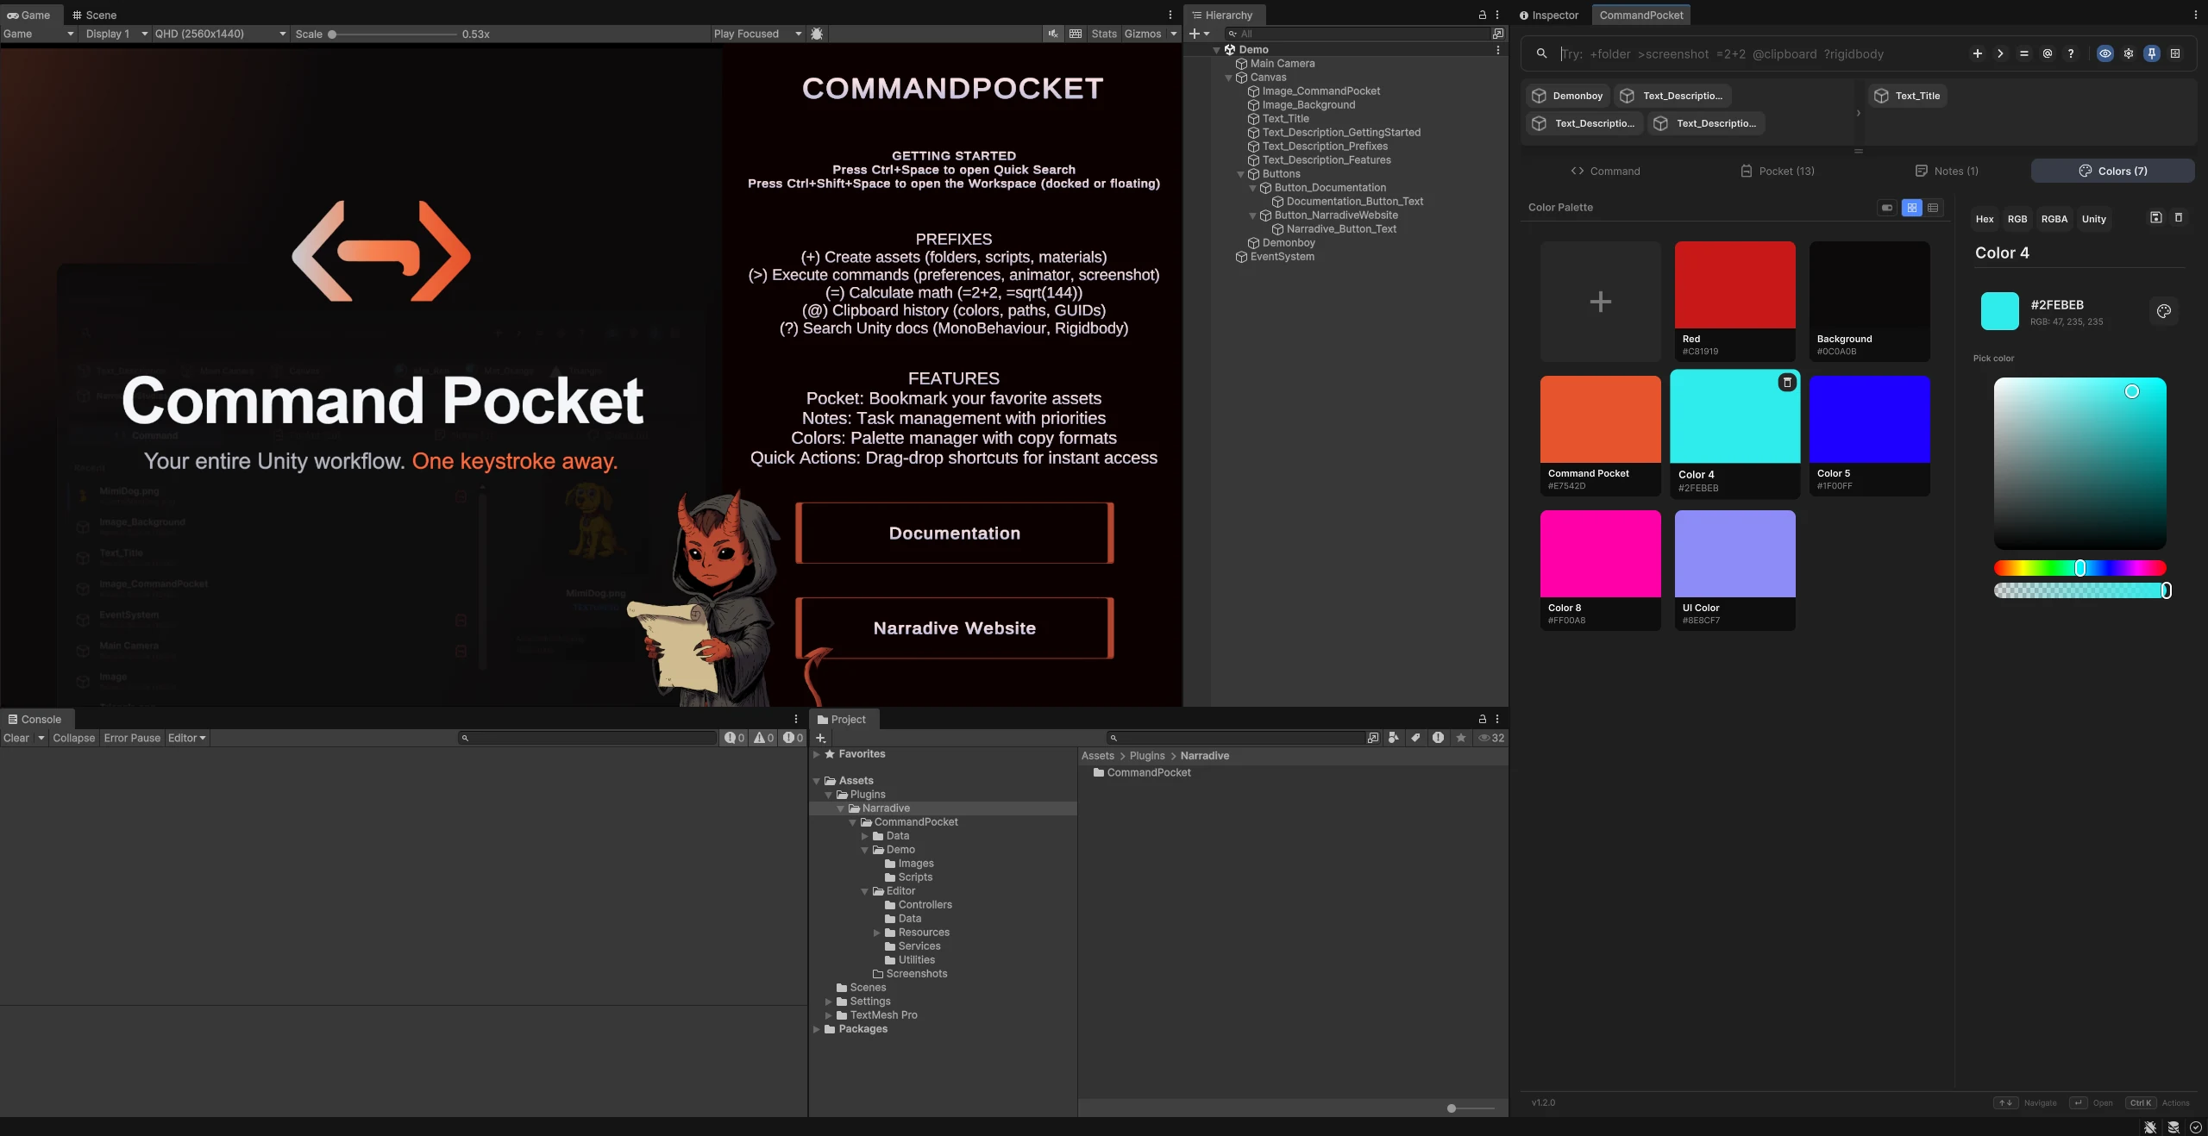
Task: Open the Game view bug debug icon
Action: 817,34
